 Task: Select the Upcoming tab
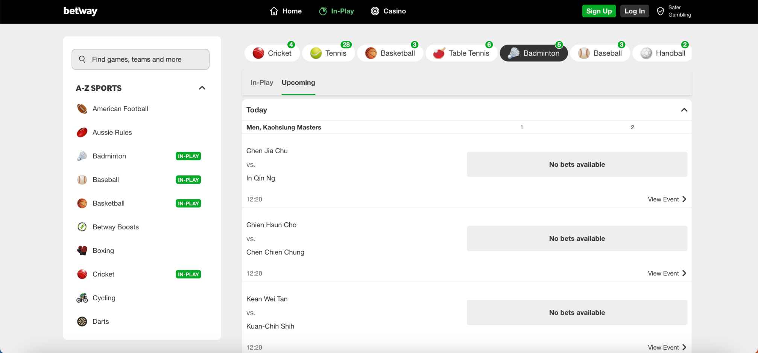tap(298, 83)
